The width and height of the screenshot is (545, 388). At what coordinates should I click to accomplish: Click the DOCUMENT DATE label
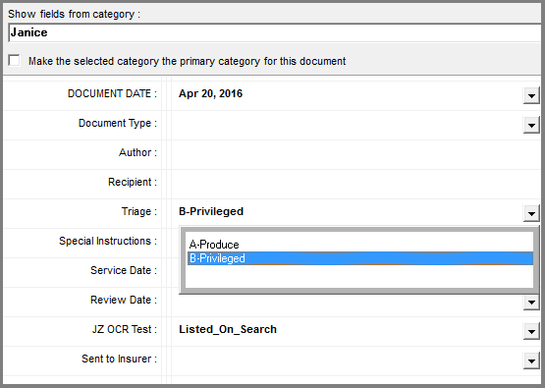tap(112, 94)
